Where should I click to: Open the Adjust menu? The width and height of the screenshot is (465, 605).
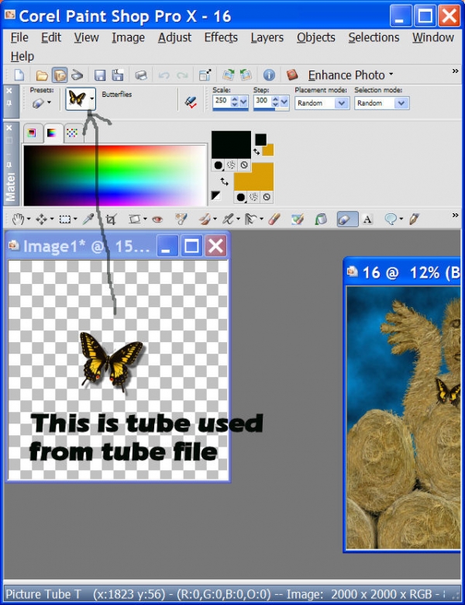point(174,37)
